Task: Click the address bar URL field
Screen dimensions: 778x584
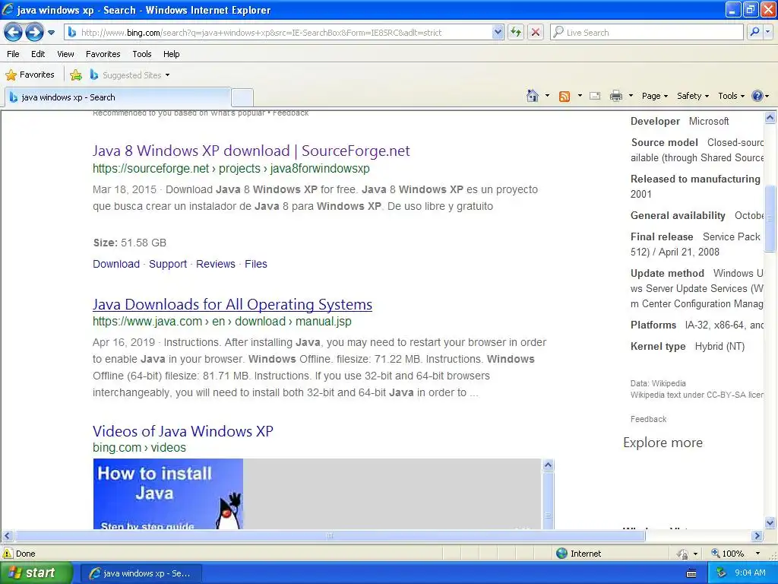Action: tap(280, 33)
